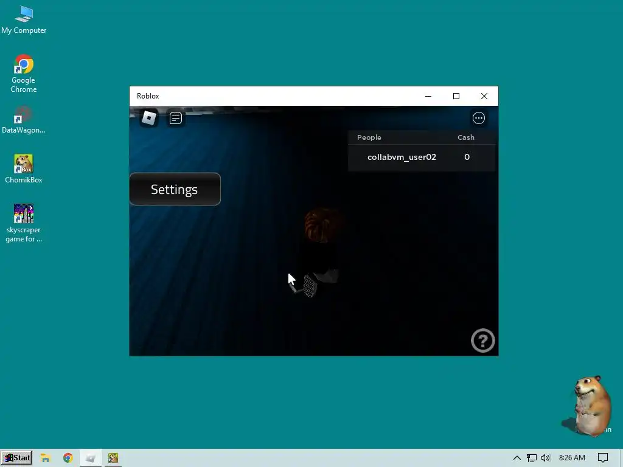
Task: Select the Google Chrome desktop shortcut
Action: [x=24, y=74]
